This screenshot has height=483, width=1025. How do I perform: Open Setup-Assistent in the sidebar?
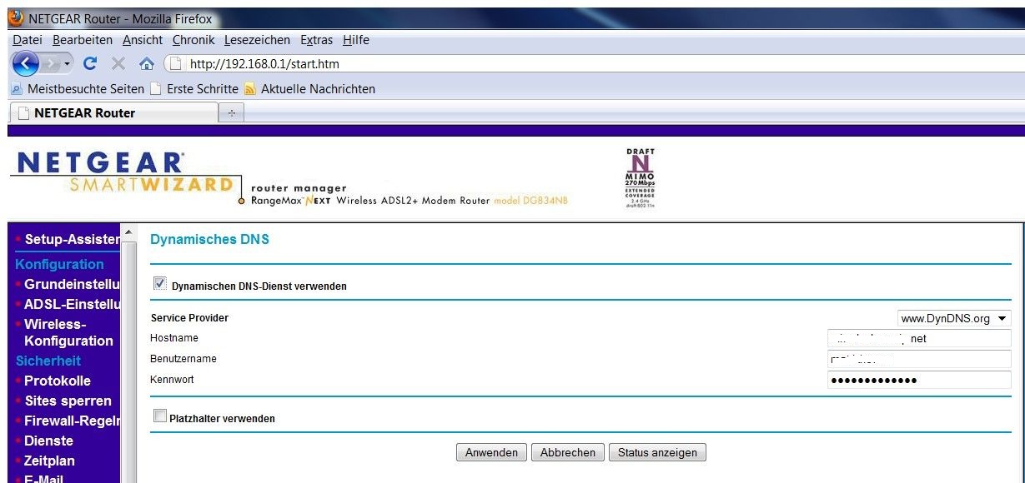pos(73,239)
